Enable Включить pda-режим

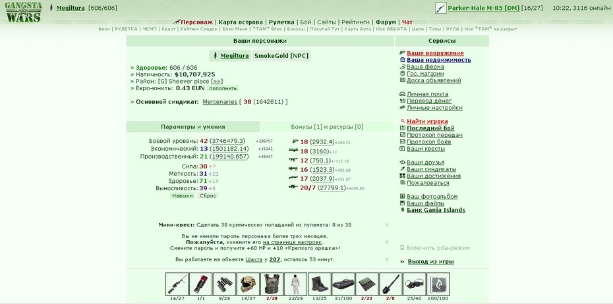438,248
